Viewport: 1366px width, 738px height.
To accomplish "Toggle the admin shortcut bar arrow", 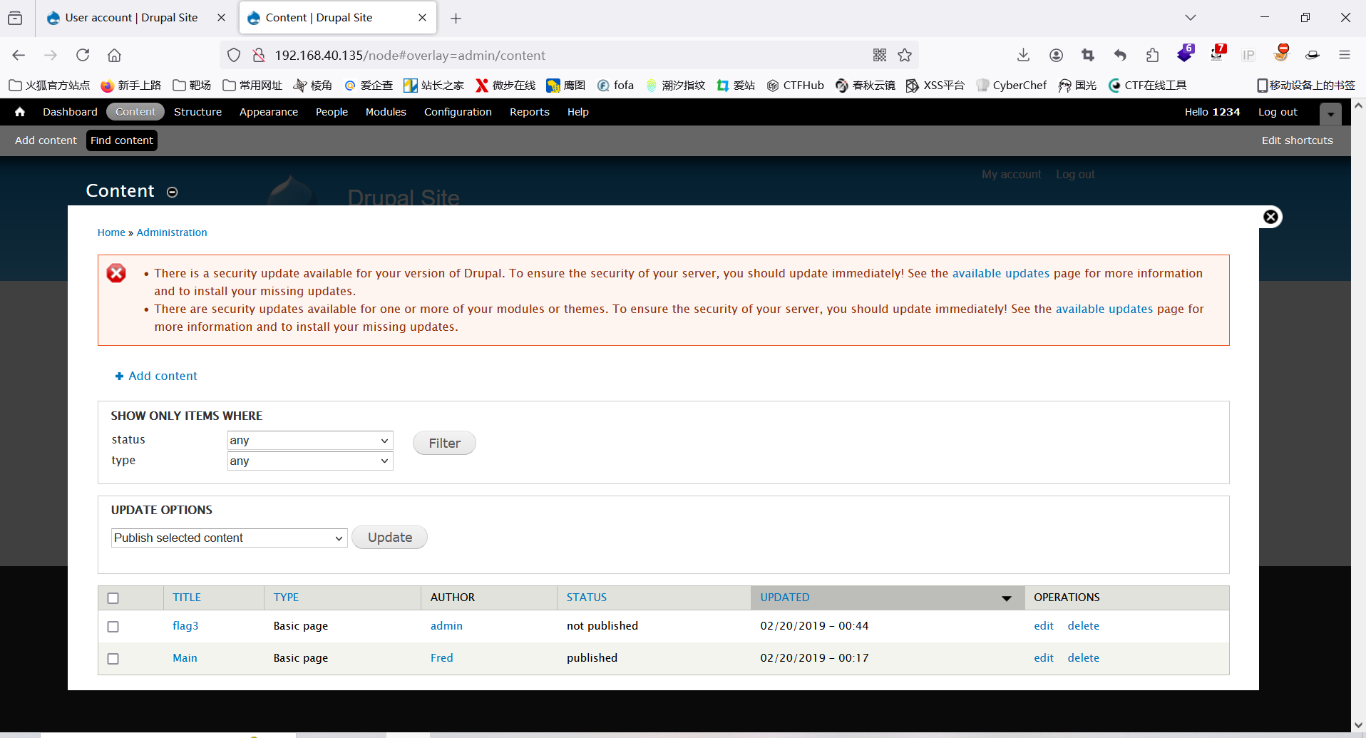I will [x=1330, y=113].
